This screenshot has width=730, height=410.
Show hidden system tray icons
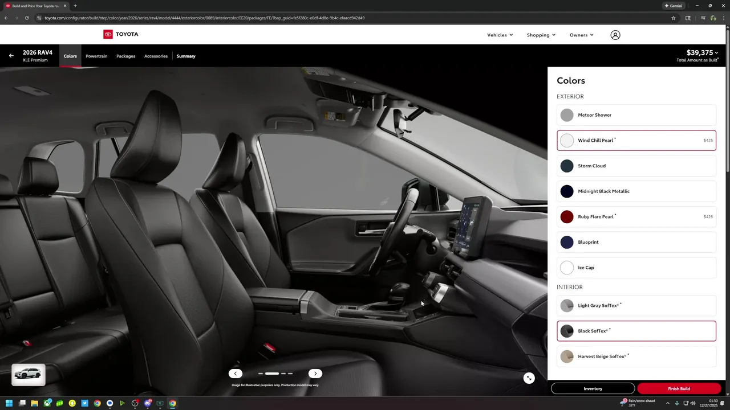(x=668, y=403)
